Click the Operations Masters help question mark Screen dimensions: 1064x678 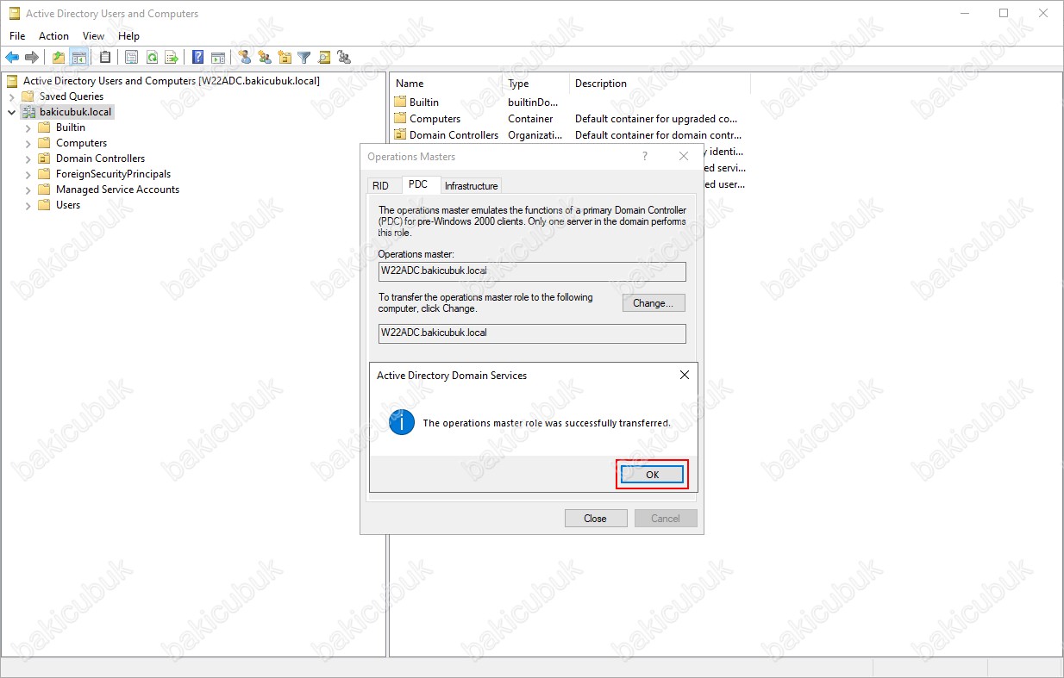pos(644,157)
